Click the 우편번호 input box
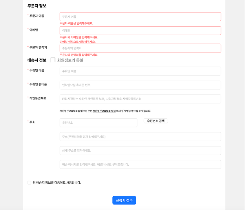245x210 pixels. [x=98, y=123]
